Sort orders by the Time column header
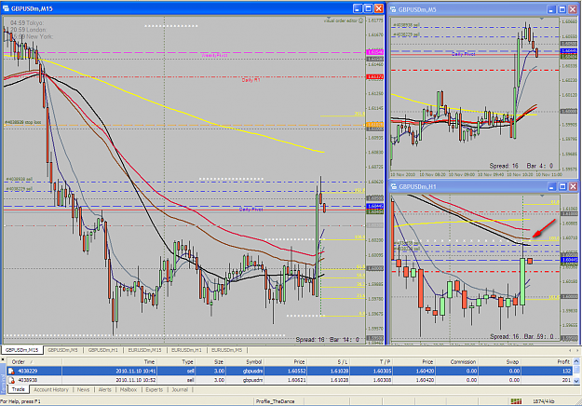Image resolution: width=582 pixels, height=406 pixels. point(110,362)
